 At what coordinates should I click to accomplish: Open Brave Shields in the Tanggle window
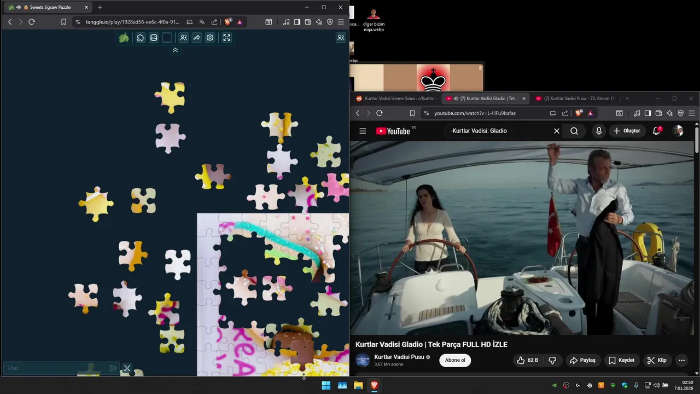[x=228, y=22]
